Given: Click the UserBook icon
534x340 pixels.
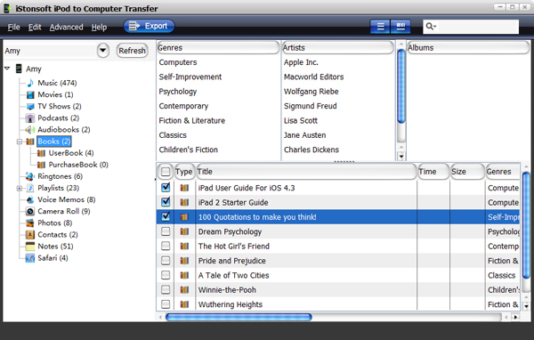Looking at the screenshot, I should (41, 153).
